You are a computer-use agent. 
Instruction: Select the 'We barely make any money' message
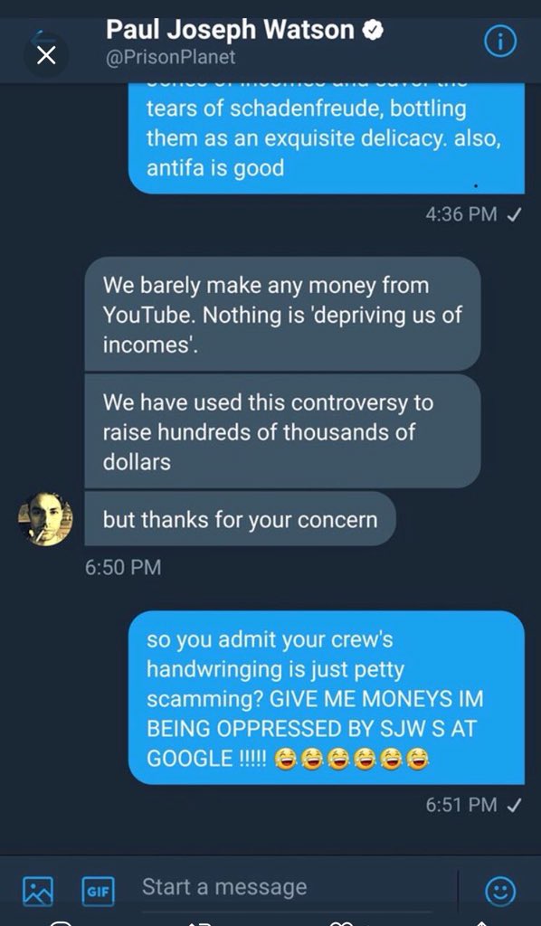(x=282, y=315)
